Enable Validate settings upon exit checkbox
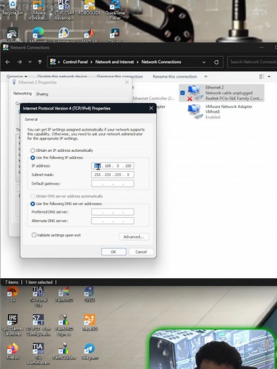Image resolution: width=277 pixels, height=369 pixels. 34,235
